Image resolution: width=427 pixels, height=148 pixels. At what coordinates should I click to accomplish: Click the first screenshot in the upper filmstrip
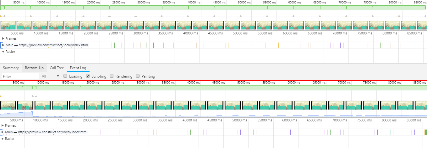tap(8, 25)
